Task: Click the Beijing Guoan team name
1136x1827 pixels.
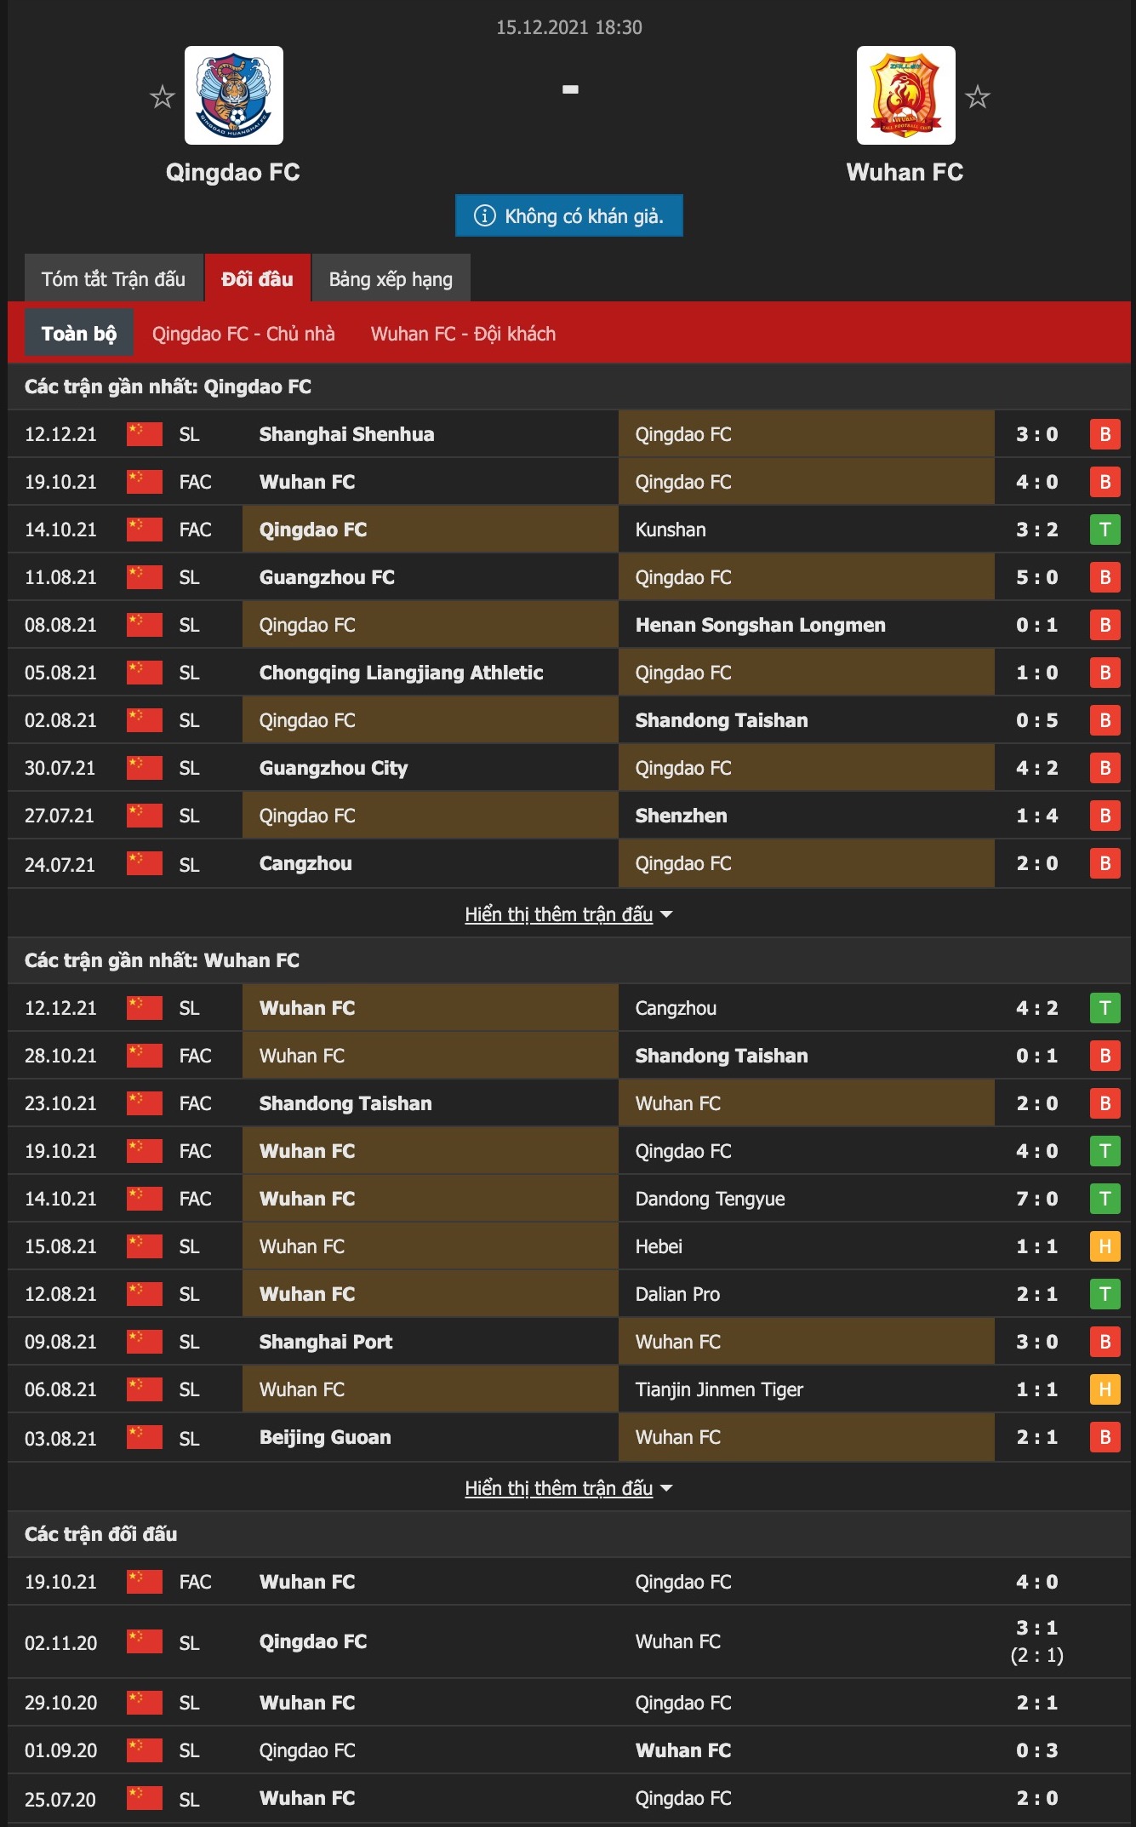Action: click(325, 1437)
